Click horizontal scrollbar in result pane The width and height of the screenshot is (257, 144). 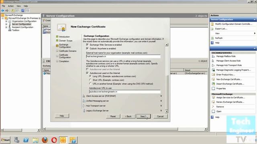pyautogui.click(x=112, y=129)
